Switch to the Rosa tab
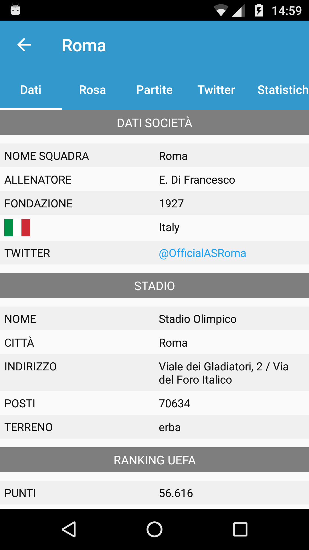The width and height of the screenshot is (309, 550). click(92, 90)
